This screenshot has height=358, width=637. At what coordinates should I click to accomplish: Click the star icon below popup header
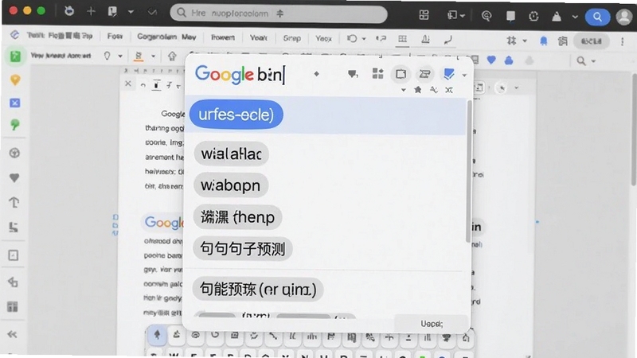point(417,90)
